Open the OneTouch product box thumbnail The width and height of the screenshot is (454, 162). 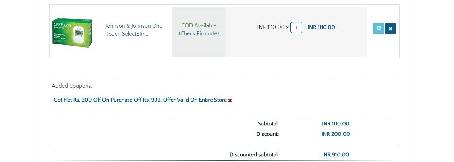coord(73,31)
